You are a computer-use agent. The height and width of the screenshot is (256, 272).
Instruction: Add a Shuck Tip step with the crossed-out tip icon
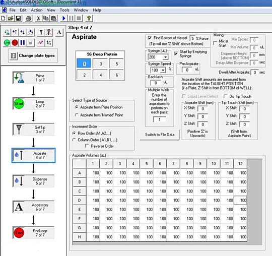pos(49,32)
